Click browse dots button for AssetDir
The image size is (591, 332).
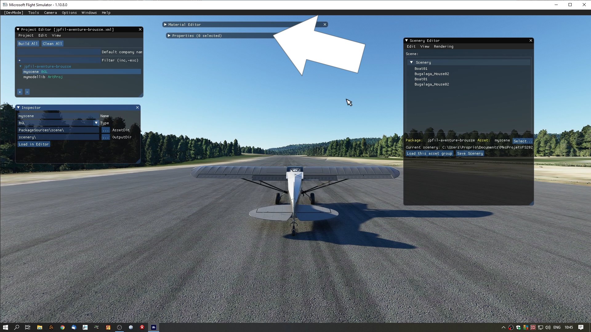[x=106, y=130]
